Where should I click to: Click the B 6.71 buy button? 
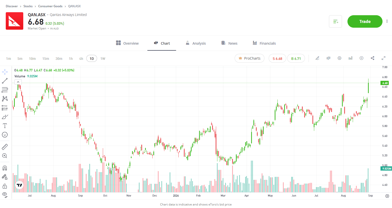[x=296, y=58]
